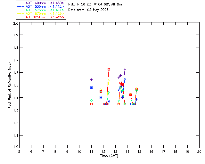Click the purple dashed line sample in legend
205x164 pixels.
pyautogui.click(x=20, y=3)
